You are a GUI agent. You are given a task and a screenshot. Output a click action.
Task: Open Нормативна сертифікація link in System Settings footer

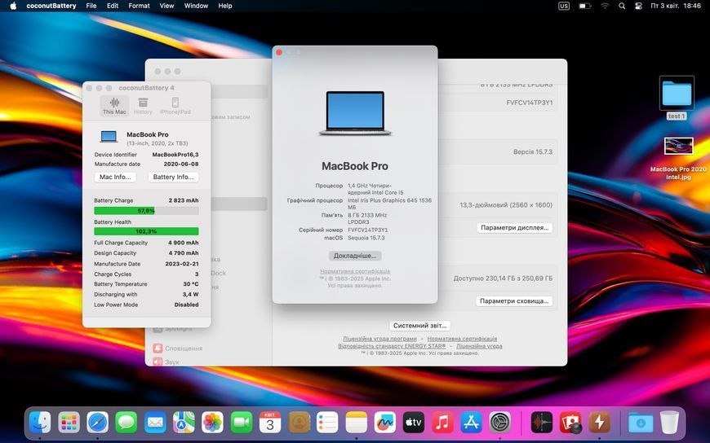(x=462, y=339)
